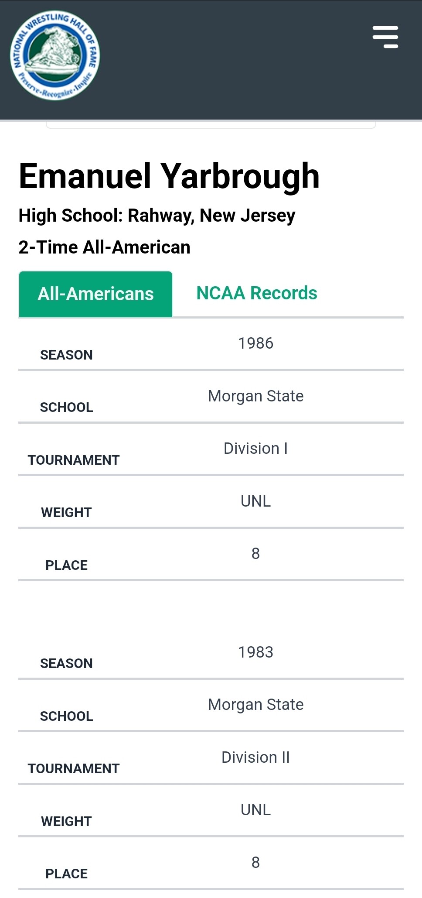The height and width of the screenshot is (898, 422).
Task: Click Morgan State in the 1983 entry
Action: tap(255, 705)
